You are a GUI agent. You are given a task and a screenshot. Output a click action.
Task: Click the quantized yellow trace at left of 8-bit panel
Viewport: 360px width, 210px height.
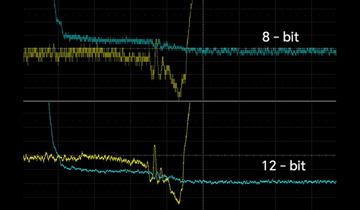69,55
